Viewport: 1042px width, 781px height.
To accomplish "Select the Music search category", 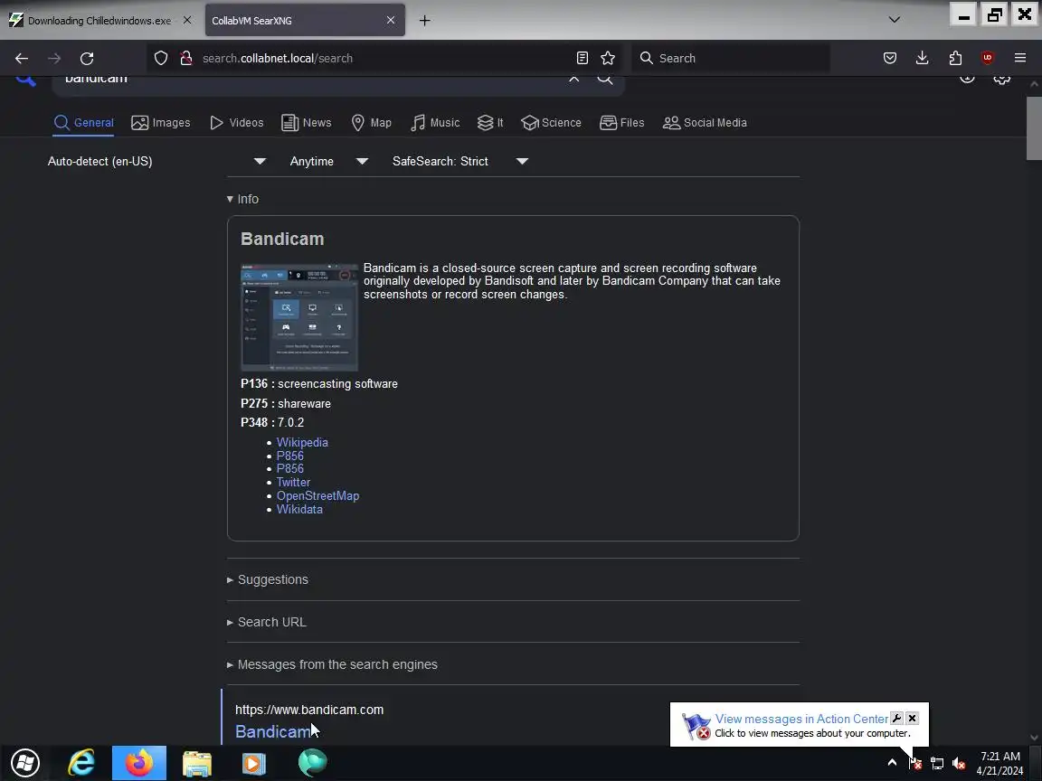I will coord(435,123).
